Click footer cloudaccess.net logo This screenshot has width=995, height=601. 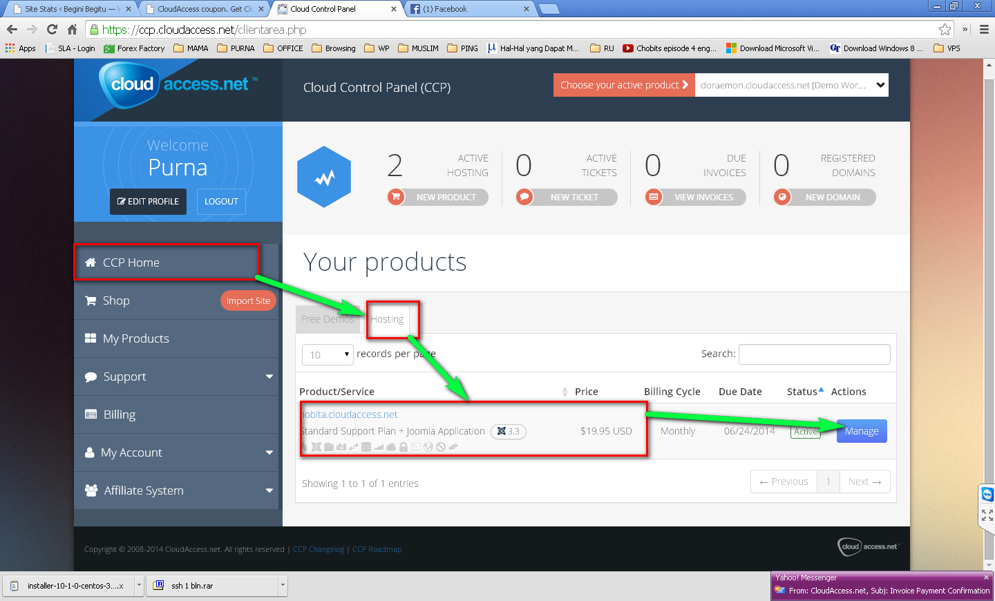pyautogui.click(x=869, y=546)
